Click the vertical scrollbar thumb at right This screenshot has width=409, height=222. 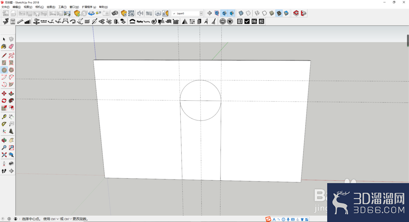[x=408, y=41]
